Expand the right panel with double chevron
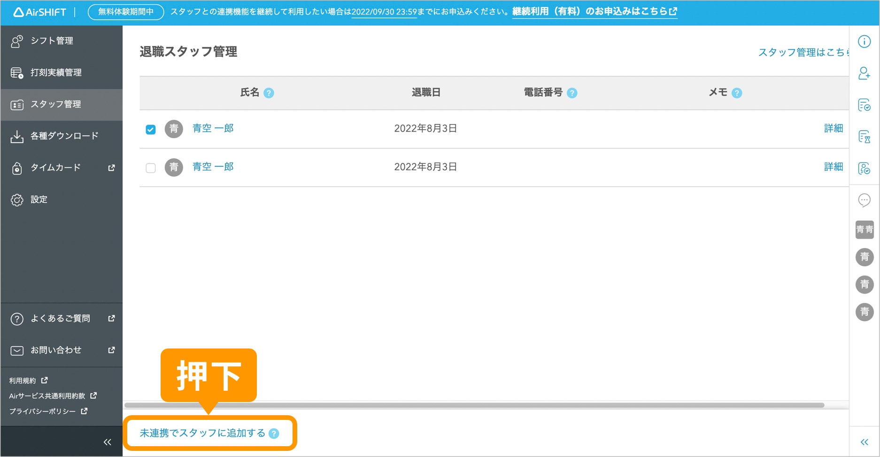Screen dimensions: 880x457 click(864, 442)
